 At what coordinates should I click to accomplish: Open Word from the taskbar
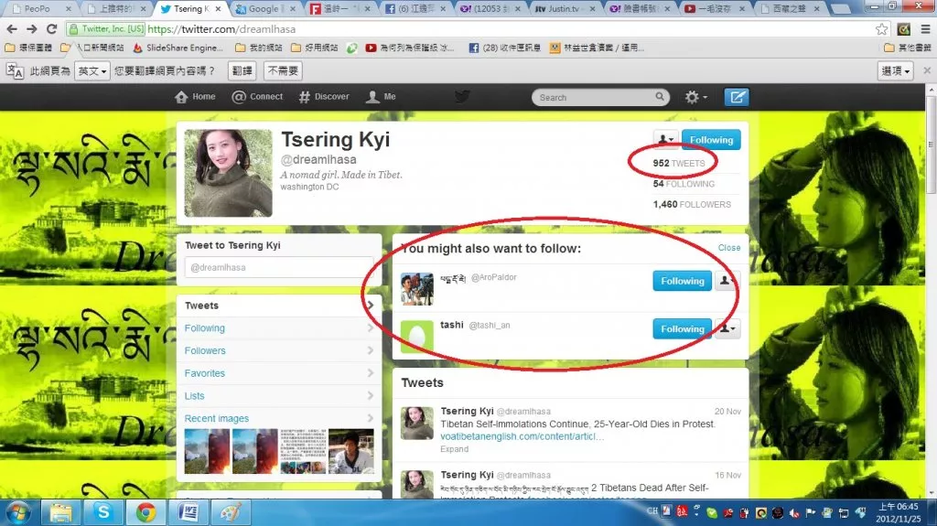188,513
